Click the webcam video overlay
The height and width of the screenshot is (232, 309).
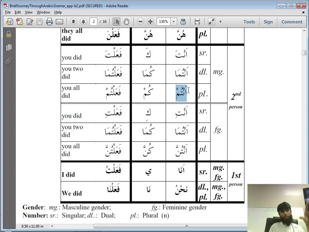(278, 208)
